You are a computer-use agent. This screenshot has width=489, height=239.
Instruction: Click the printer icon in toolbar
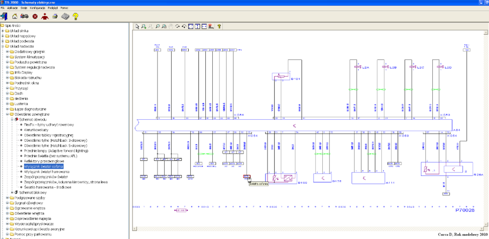click(55, 16)
